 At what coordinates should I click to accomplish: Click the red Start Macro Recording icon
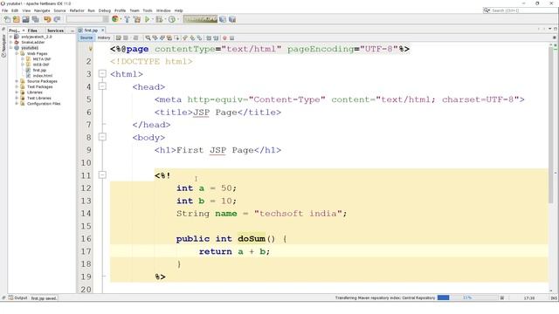pyautogui.click(x=224, y=38)
